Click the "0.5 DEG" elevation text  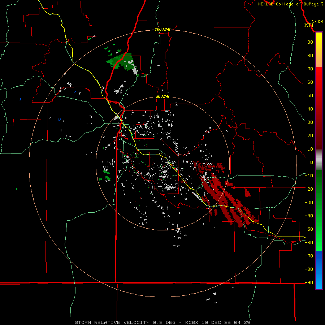click(x=164, y=322)
